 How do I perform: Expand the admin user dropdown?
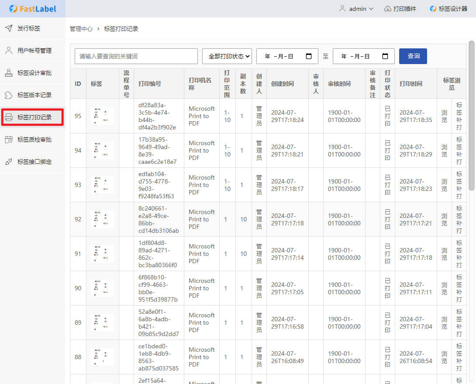point(356,9)
